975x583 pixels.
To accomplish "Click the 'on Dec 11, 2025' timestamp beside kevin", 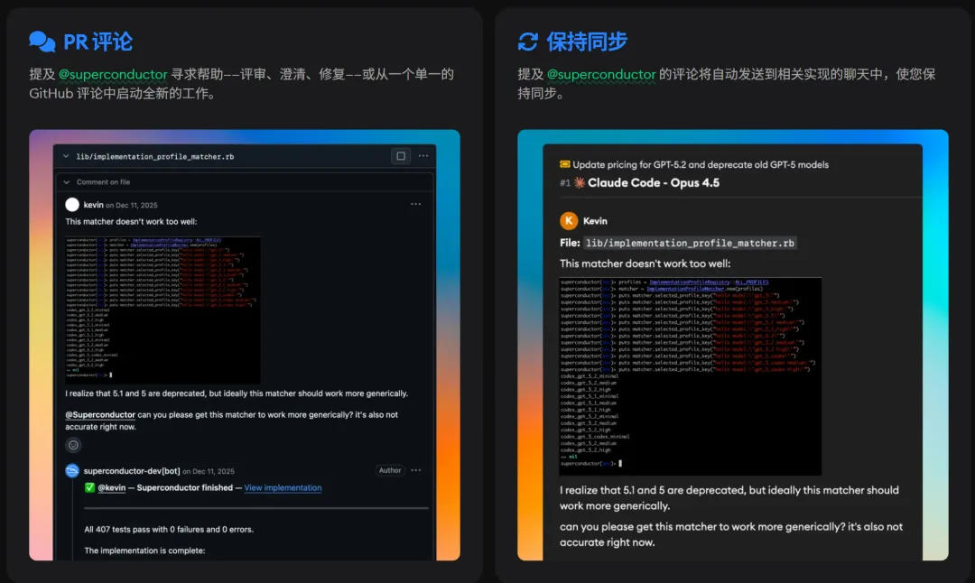I will pyautogui.click(x=131, y=205).
